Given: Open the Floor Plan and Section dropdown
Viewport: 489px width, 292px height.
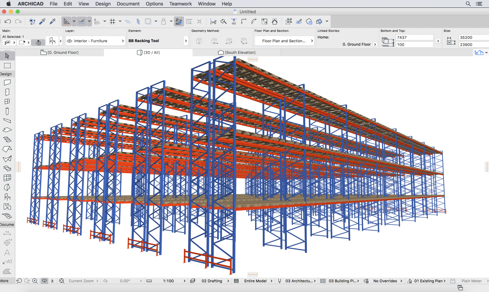Looking at the screenshot, I should pos(284,41).
